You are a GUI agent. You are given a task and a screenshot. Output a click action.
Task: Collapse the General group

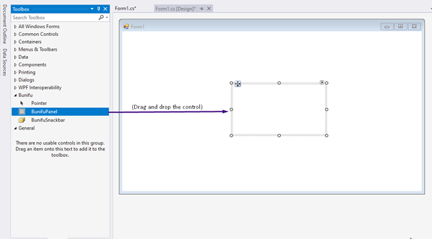pyautogui.click(x=16, y=128)
